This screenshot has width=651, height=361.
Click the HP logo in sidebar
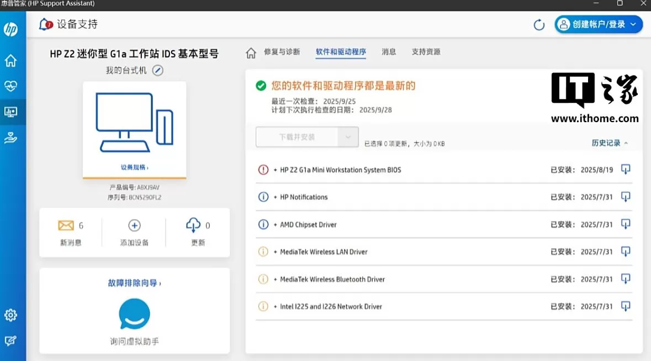10,29
